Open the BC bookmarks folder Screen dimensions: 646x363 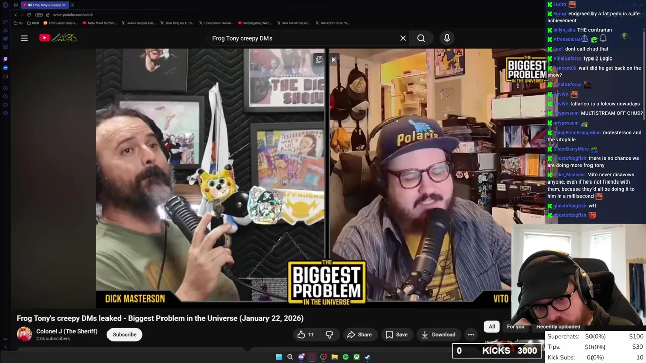(x=19, y=23)
